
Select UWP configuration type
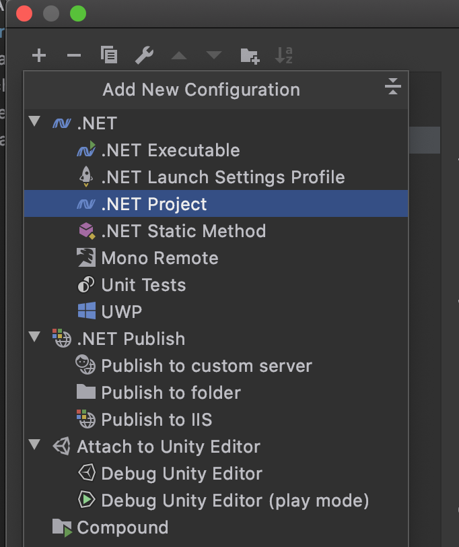click(x=216, y=311)
